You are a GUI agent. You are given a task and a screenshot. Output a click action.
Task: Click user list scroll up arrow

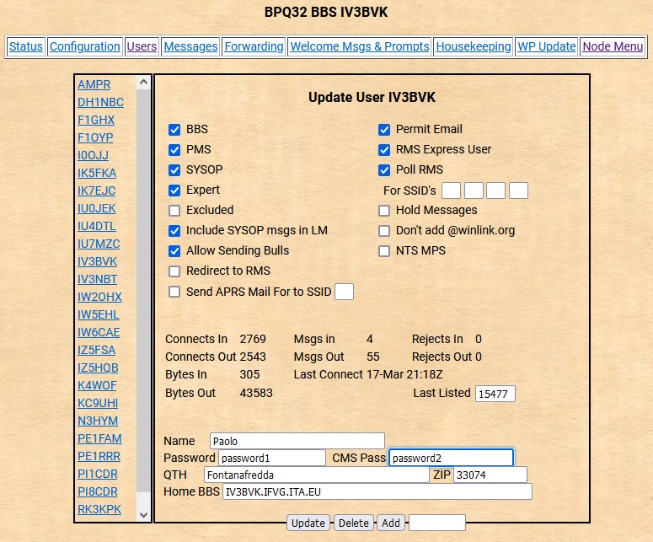144,82
